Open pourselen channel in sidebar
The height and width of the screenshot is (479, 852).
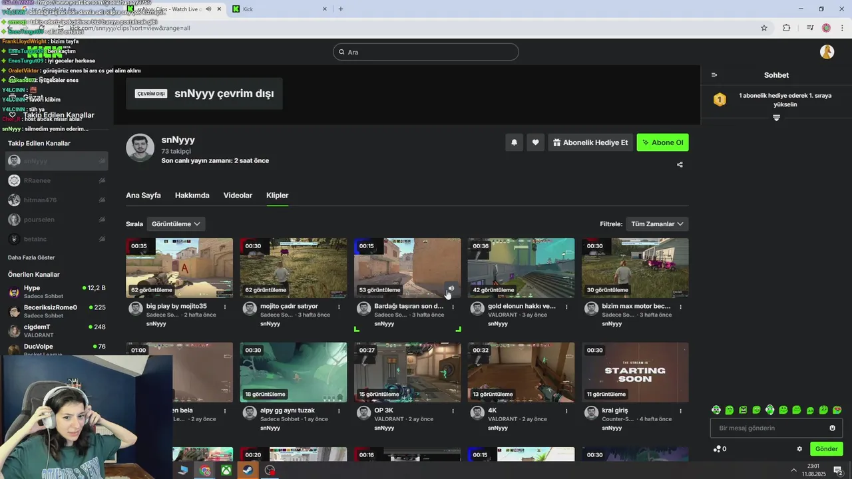pos(57,220)
